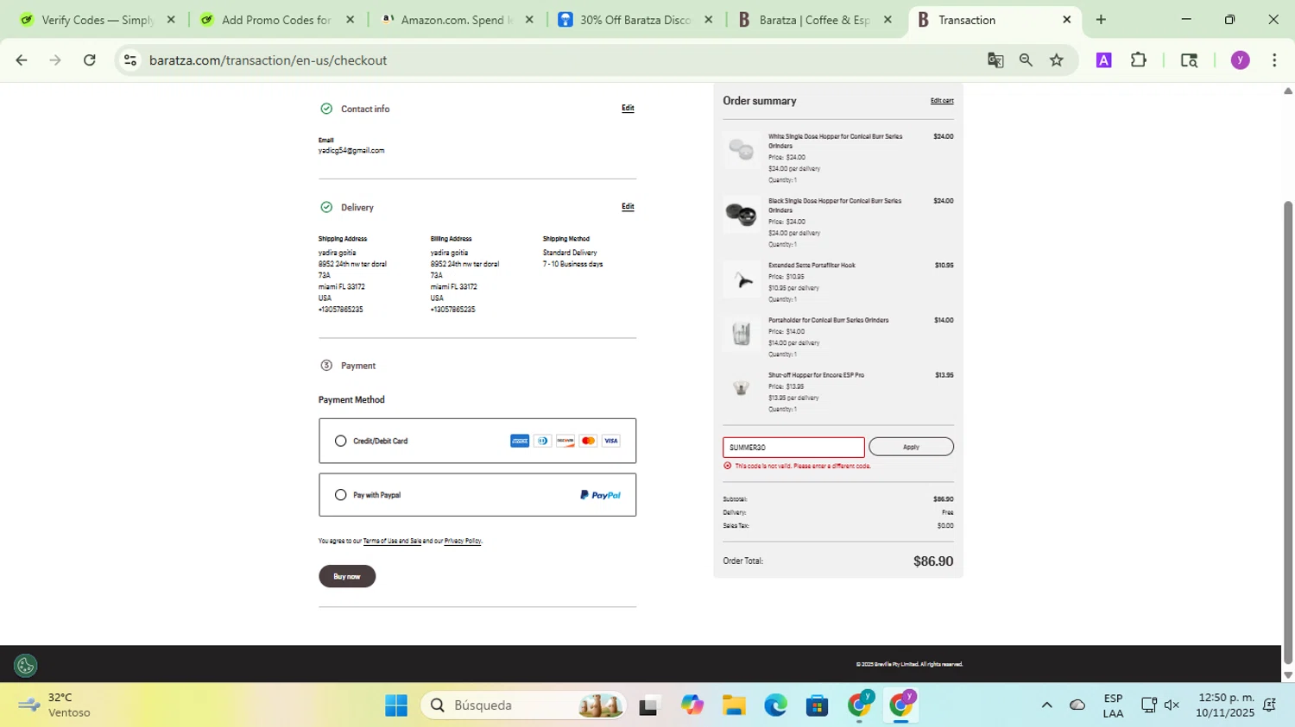1295x727 pixels.
Task: Bookmark this page with the star icon
Action: point(1057,60)
